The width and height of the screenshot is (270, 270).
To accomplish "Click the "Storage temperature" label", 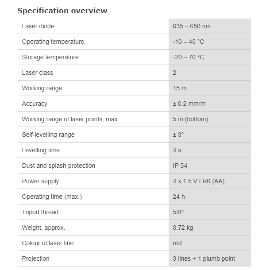I will [50, 57].
